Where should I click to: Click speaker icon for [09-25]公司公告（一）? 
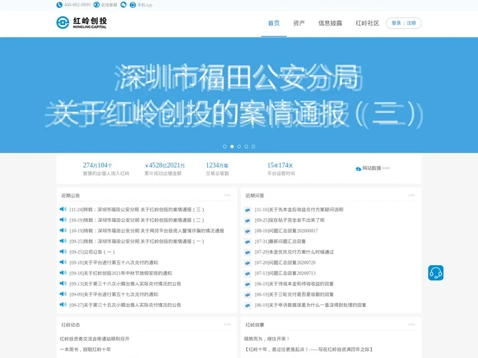point(63,251)
